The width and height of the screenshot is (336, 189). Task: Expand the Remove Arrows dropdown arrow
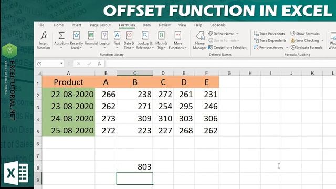[x=287, y=48]
